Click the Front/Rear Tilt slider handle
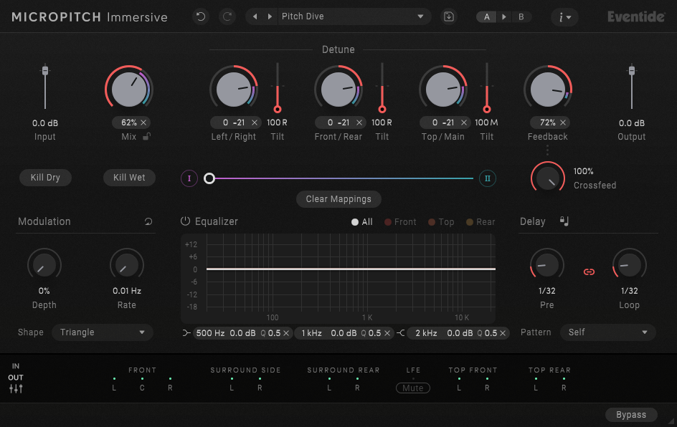The image size is (677, 427). pos(382,109)
